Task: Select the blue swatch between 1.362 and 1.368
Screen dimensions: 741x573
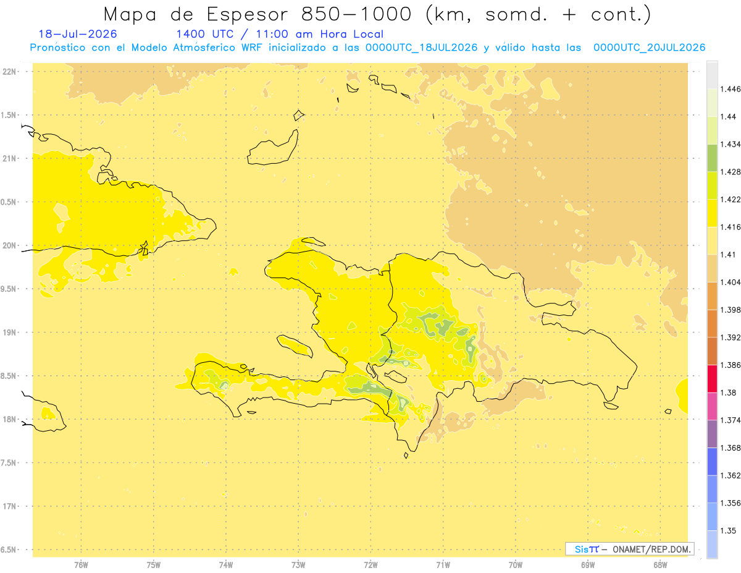Action: [712, 461]
